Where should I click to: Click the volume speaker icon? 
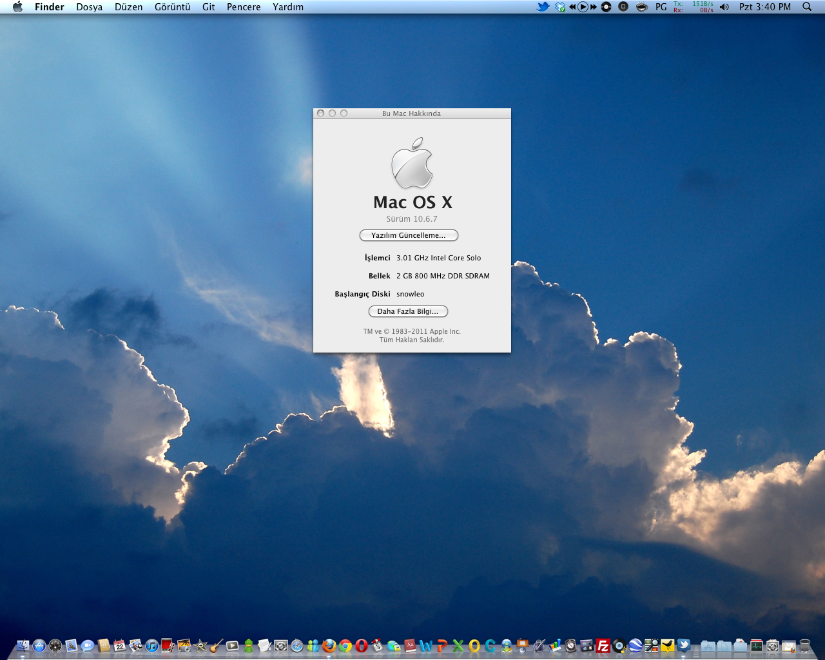[724, 6]
